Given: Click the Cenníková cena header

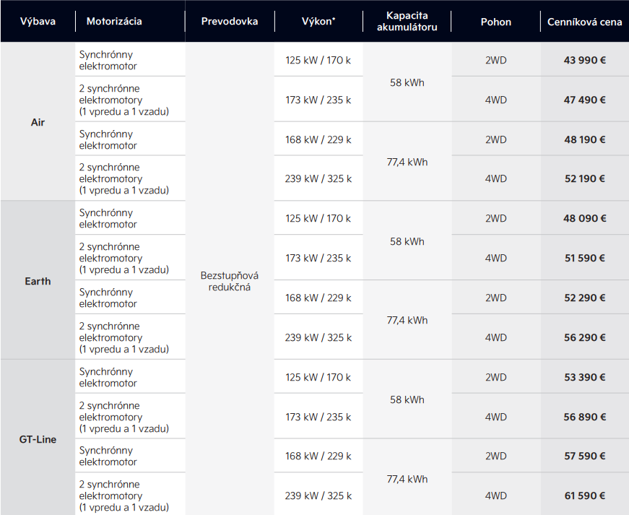Looking at the screenshot, I should [x=585, y=22].
